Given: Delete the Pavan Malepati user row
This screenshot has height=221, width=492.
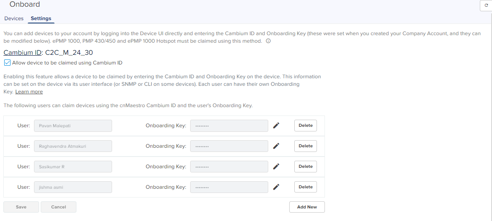Looking at the screenshot, I should tap(305, 126).
